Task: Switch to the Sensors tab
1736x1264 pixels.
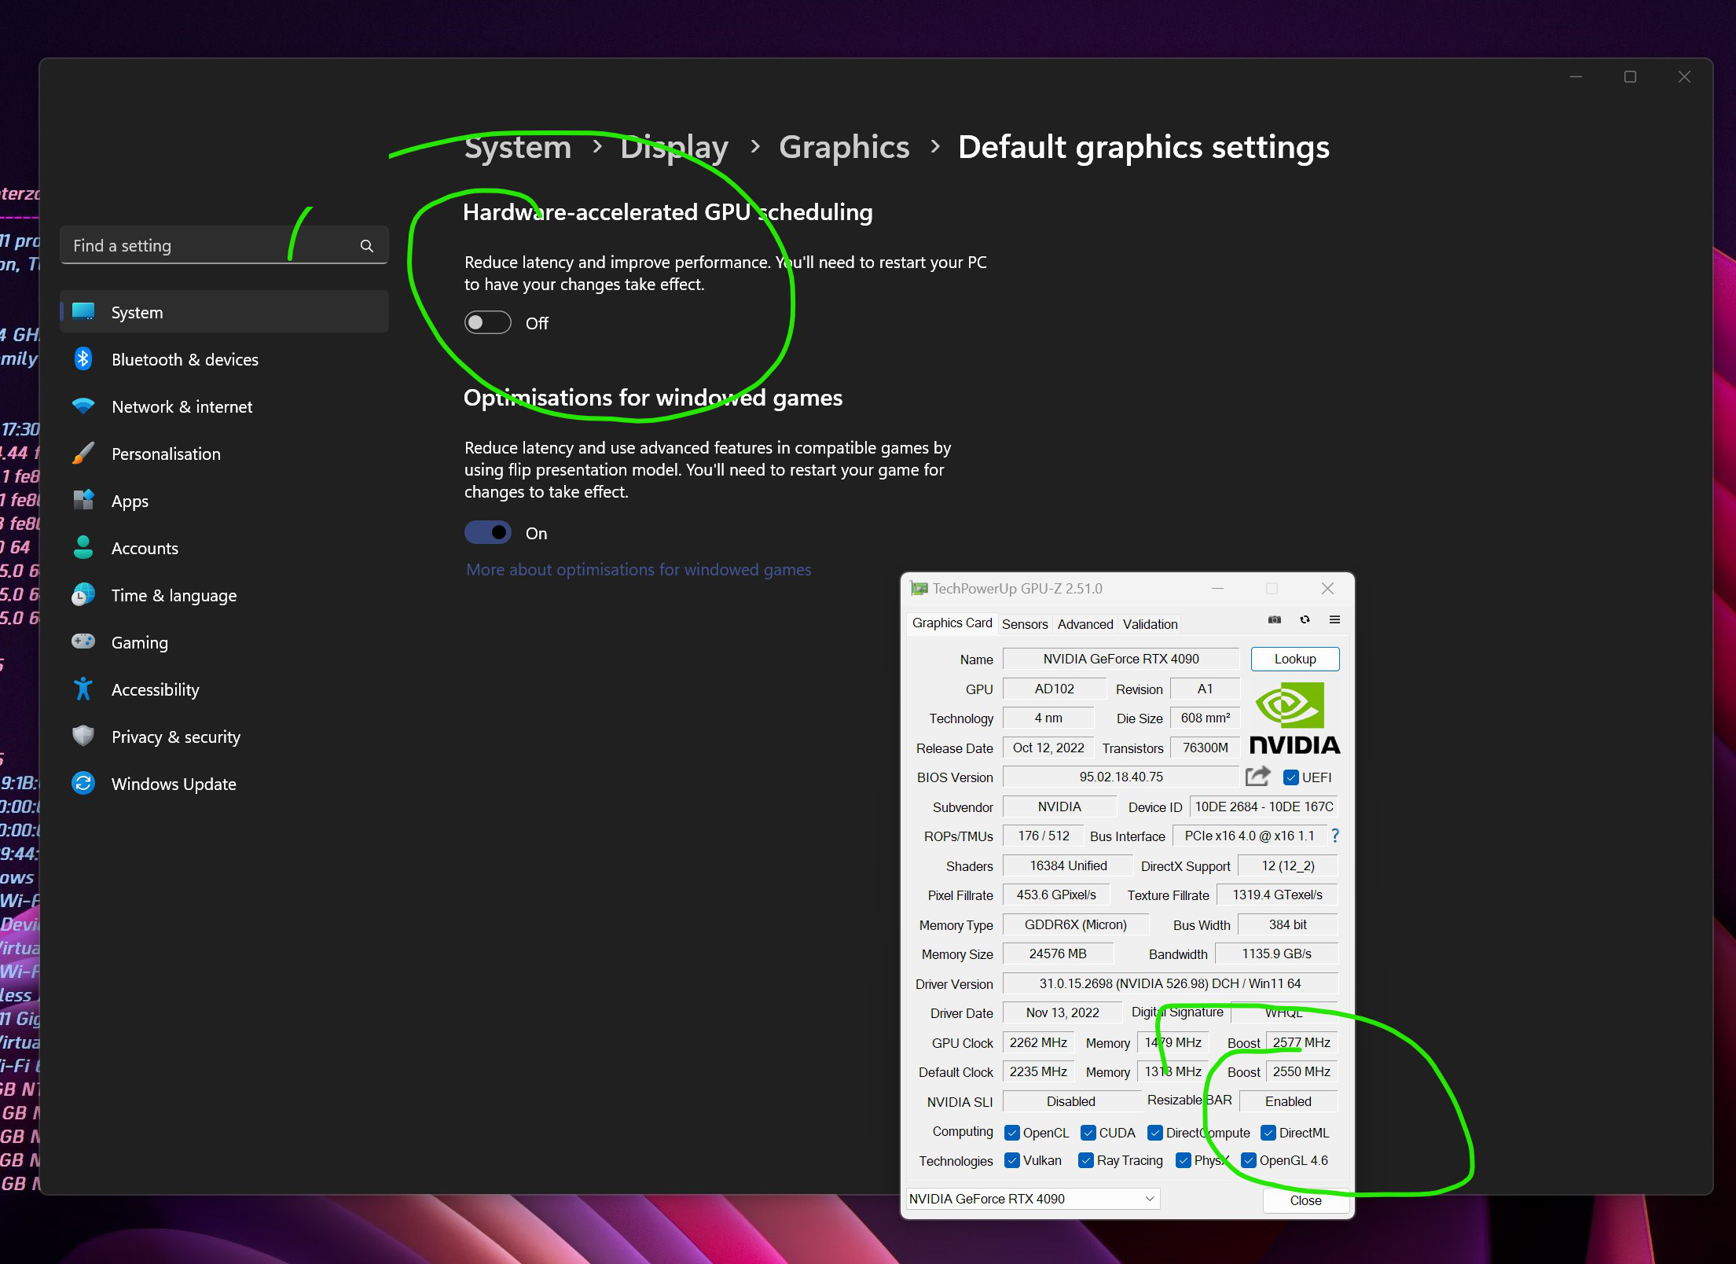Action: click(x=1025, y=623)
